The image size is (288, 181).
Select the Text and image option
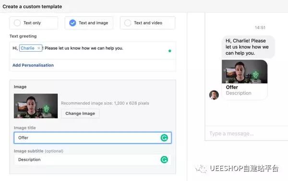point(89,23)
